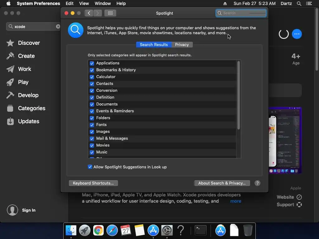The image size is (319, 239).
Task: Open the System Preferences menu
Action: click(x=38, y=3)
